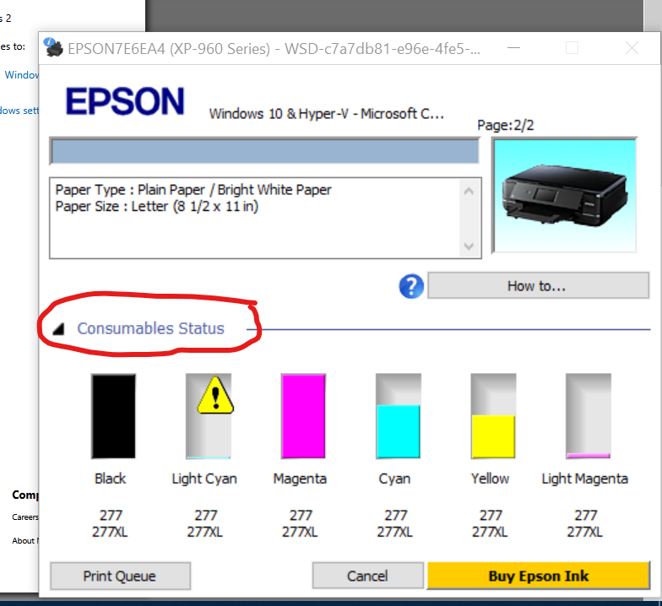Close the Epson status window

(632, 47)
